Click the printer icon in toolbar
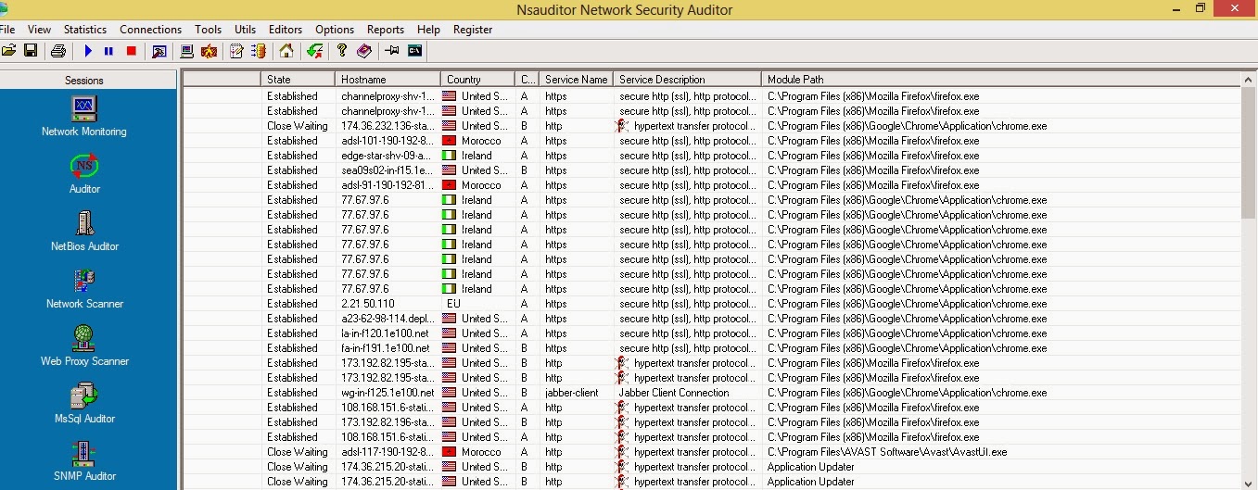This screenshot has height=490, width=1258. [58, 51]
